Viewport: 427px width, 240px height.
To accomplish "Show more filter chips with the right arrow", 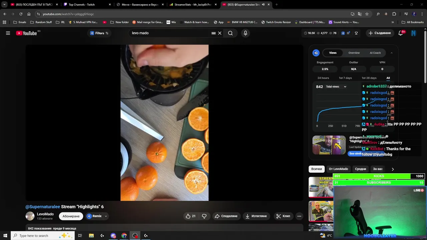I will [x=393, y=169].
